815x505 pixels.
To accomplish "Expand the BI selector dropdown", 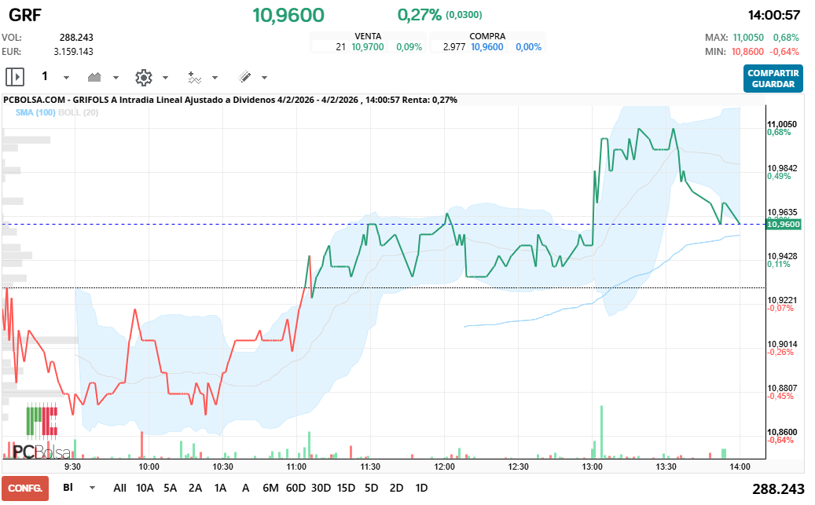I will tap(92, 488).
